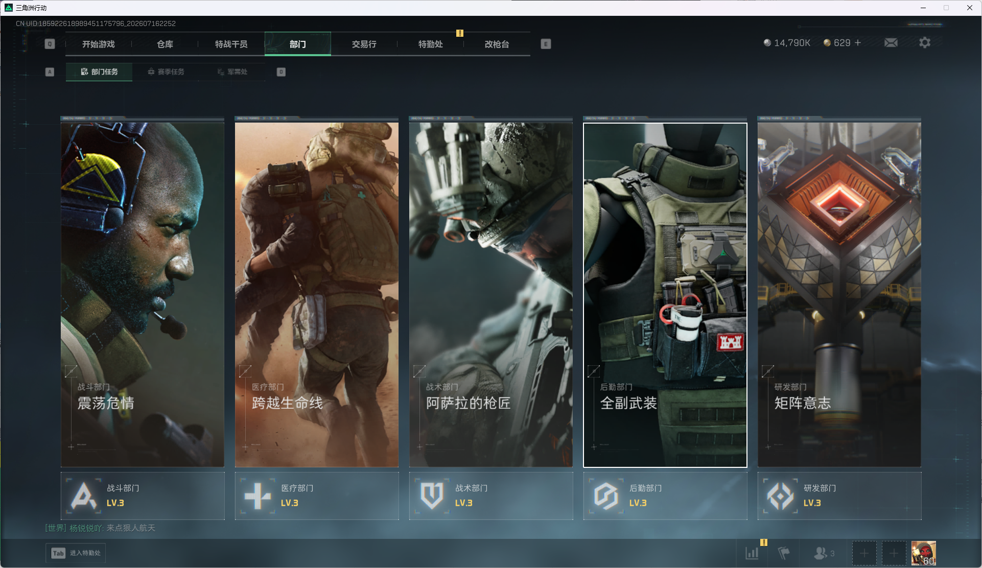Screen dimensions: 982x568
Task: Select the 部门 tab
Action: pyautogui.click(x=298, y=44)
